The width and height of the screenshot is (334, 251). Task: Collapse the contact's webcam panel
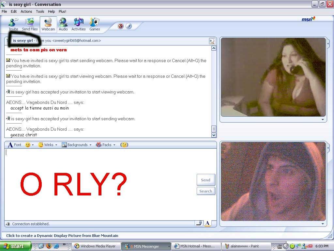(328, 43)
